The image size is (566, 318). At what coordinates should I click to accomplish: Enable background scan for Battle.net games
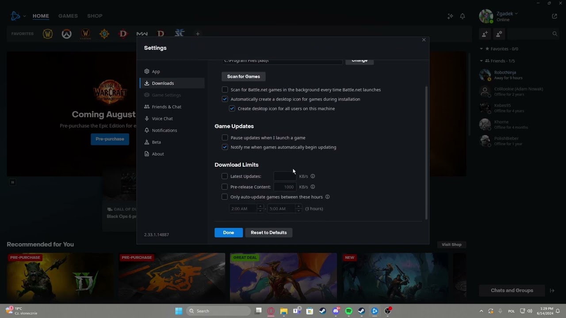pos(225,90)
